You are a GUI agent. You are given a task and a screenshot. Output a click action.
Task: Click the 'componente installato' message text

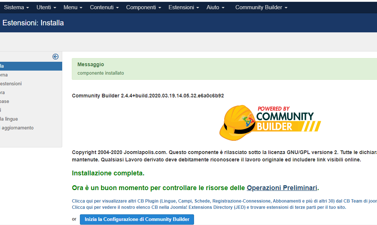tap(101, 73)
